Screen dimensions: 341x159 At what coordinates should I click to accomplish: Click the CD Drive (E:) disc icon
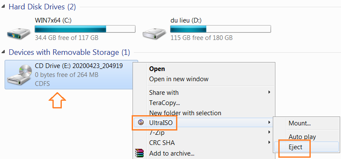(x=18, y=75)
